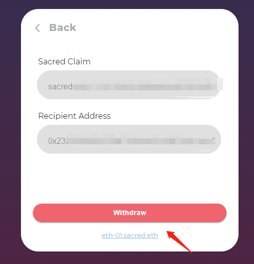254x264 pixels.
Task: Click 'sacred.eth' part of the bottom link
Action: click(141, 235)
